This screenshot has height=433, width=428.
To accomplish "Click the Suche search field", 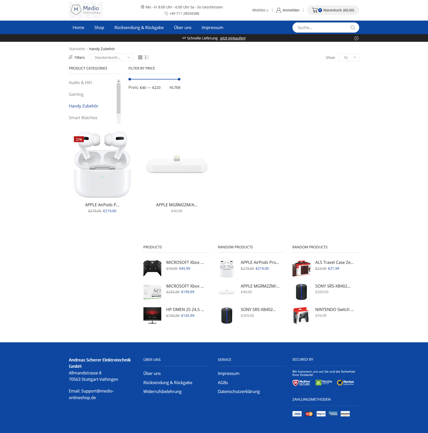I will 326,28.
